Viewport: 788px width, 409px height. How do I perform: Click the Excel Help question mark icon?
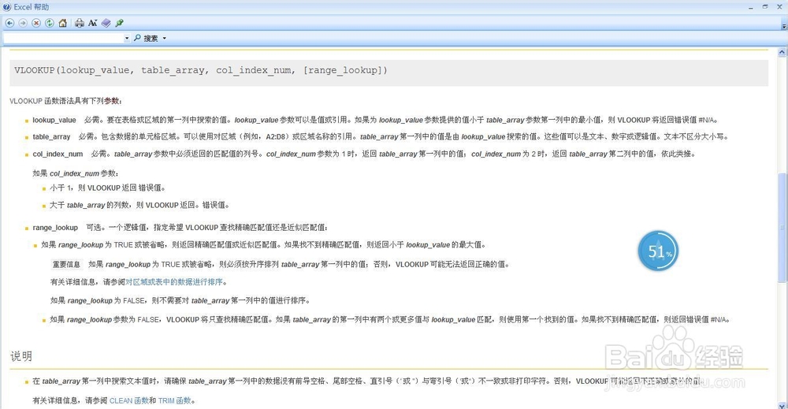6,7
